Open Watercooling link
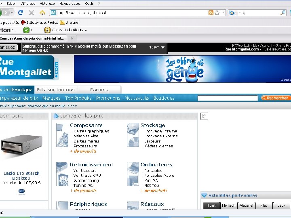291x218 pixels. [86, 180]
